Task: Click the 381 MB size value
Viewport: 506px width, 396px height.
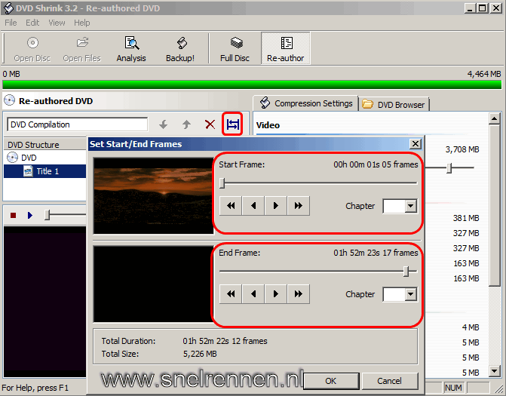Action: click(466, 218)
